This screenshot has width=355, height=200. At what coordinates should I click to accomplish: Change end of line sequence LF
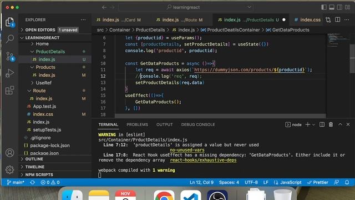point(266,182)
